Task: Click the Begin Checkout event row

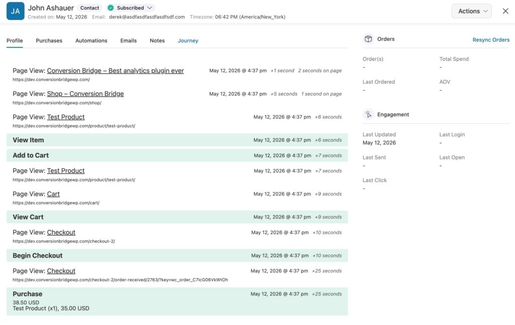Action: pyautogui.click(x=177, y=256)
